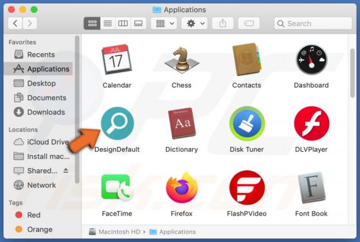This screenshot has height=242, width=360.
Task: Eject the Shared... volume
Action: click(66, 171)
